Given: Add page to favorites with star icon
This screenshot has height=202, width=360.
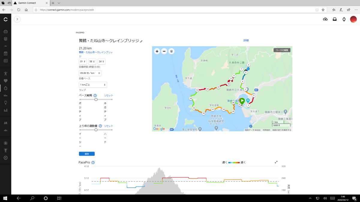Looking at the screenshot, I should (x=323, y=10).
